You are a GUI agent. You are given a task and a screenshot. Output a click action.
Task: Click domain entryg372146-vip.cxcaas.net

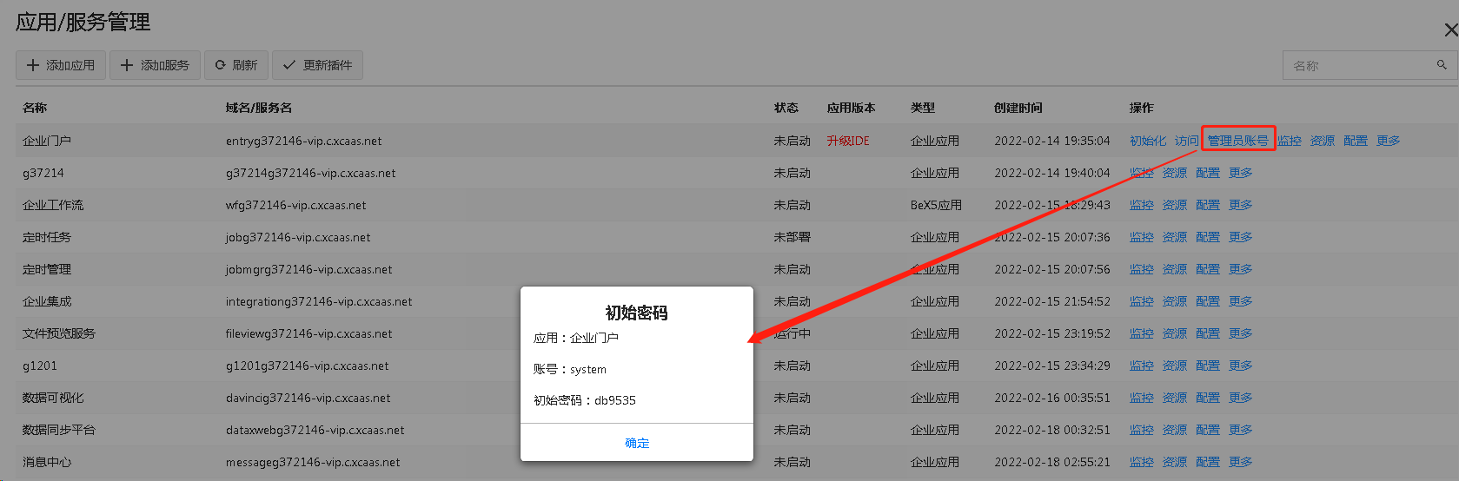point(304,141)
